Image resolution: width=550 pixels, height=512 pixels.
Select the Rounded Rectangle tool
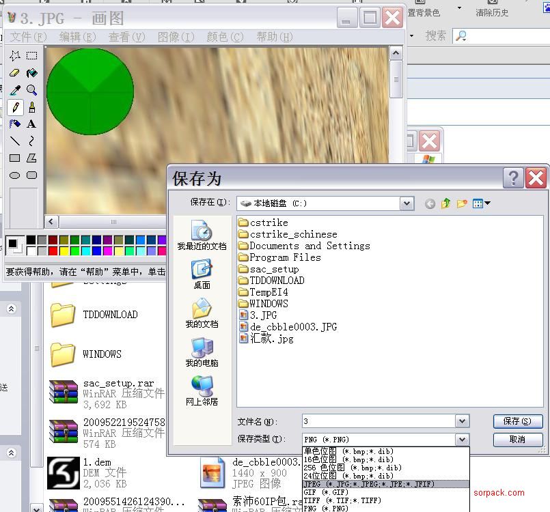click(31, 175)
